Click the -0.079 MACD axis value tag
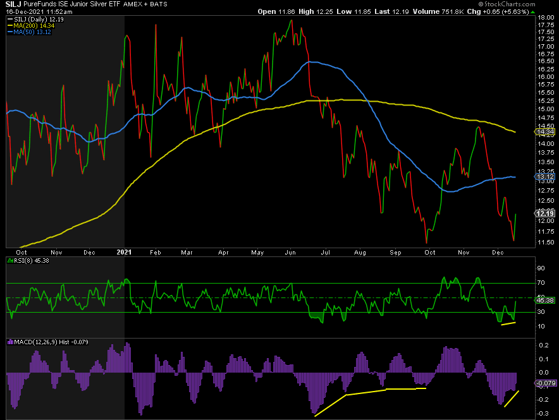This screenshot has width=559, height=420. [x=544, y=383]
